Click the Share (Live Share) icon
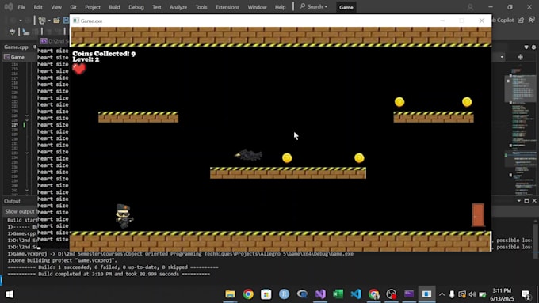 [521, 21]
